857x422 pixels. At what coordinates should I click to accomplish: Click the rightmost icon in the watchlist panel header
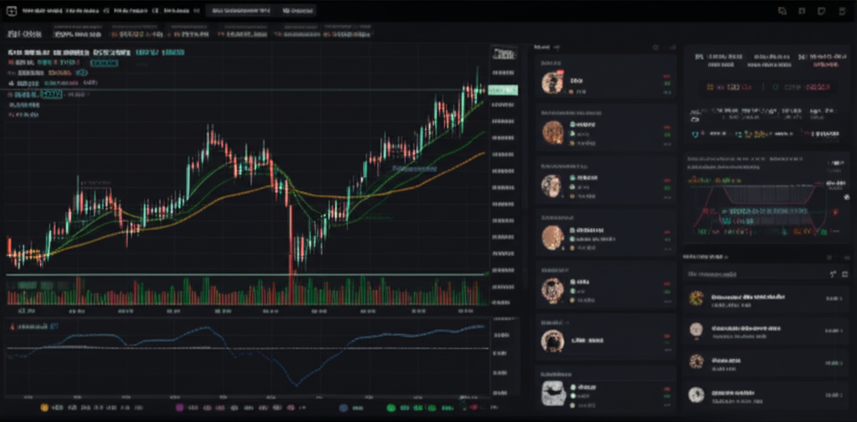(x=672, y=48)
